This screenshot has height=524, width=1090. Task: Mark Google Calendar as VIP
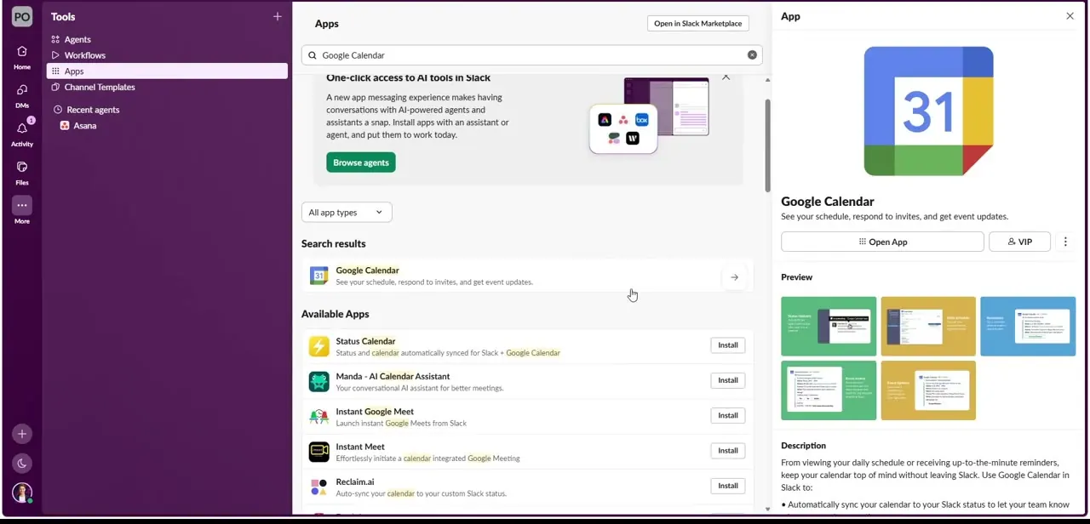(x=1019, y=242)
